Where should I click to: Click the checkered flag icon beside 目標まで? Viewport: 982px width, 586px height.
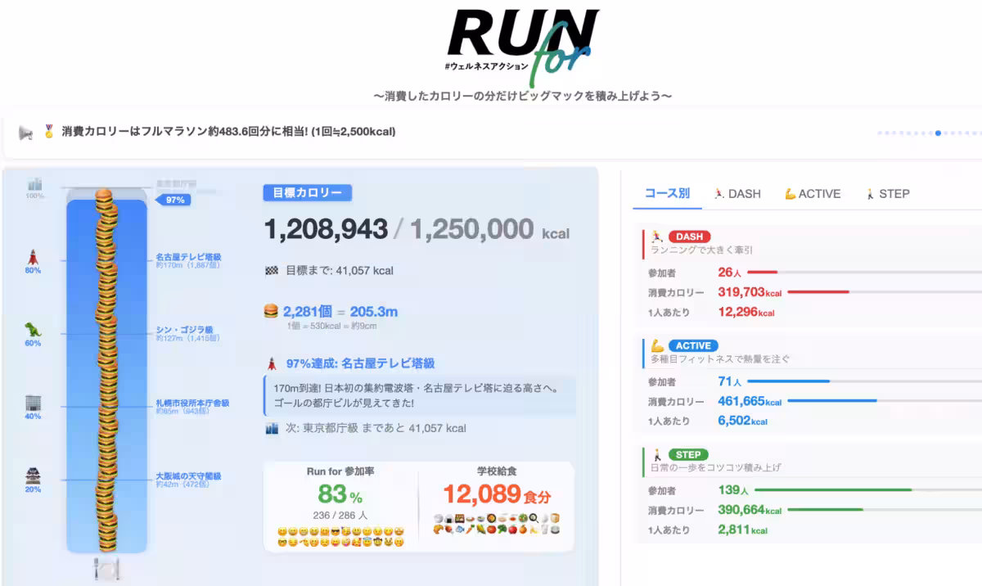272,270
